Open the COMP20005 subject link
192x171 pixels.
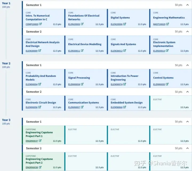[32, 24]
